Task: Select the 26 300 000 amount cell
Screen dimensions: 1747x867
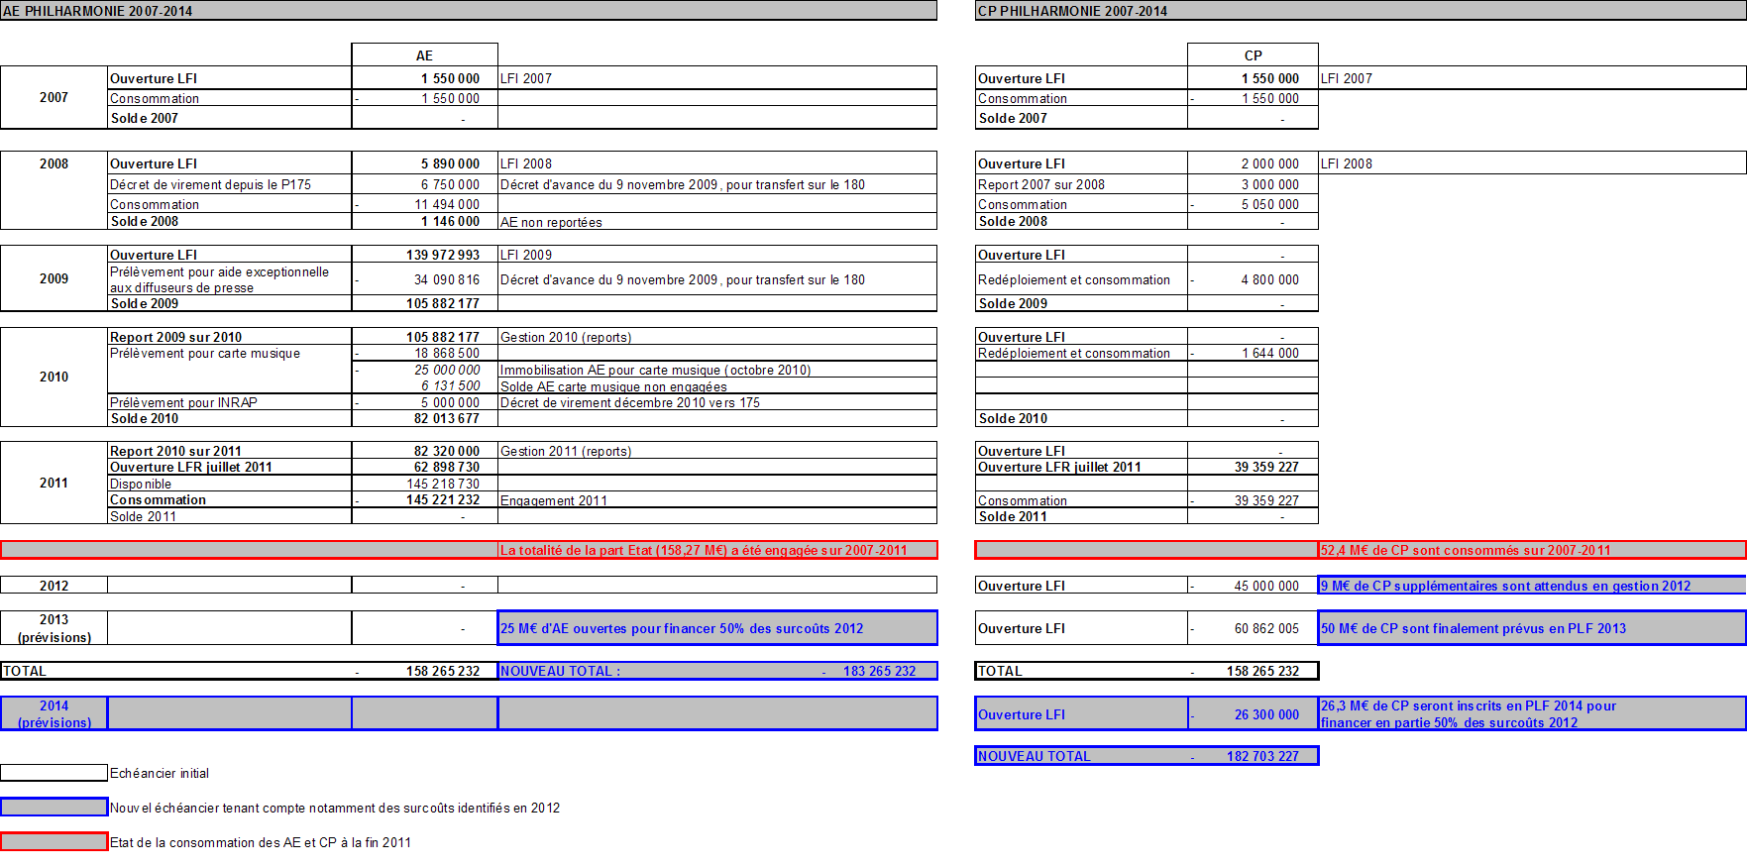Action: pos(1253,714)
